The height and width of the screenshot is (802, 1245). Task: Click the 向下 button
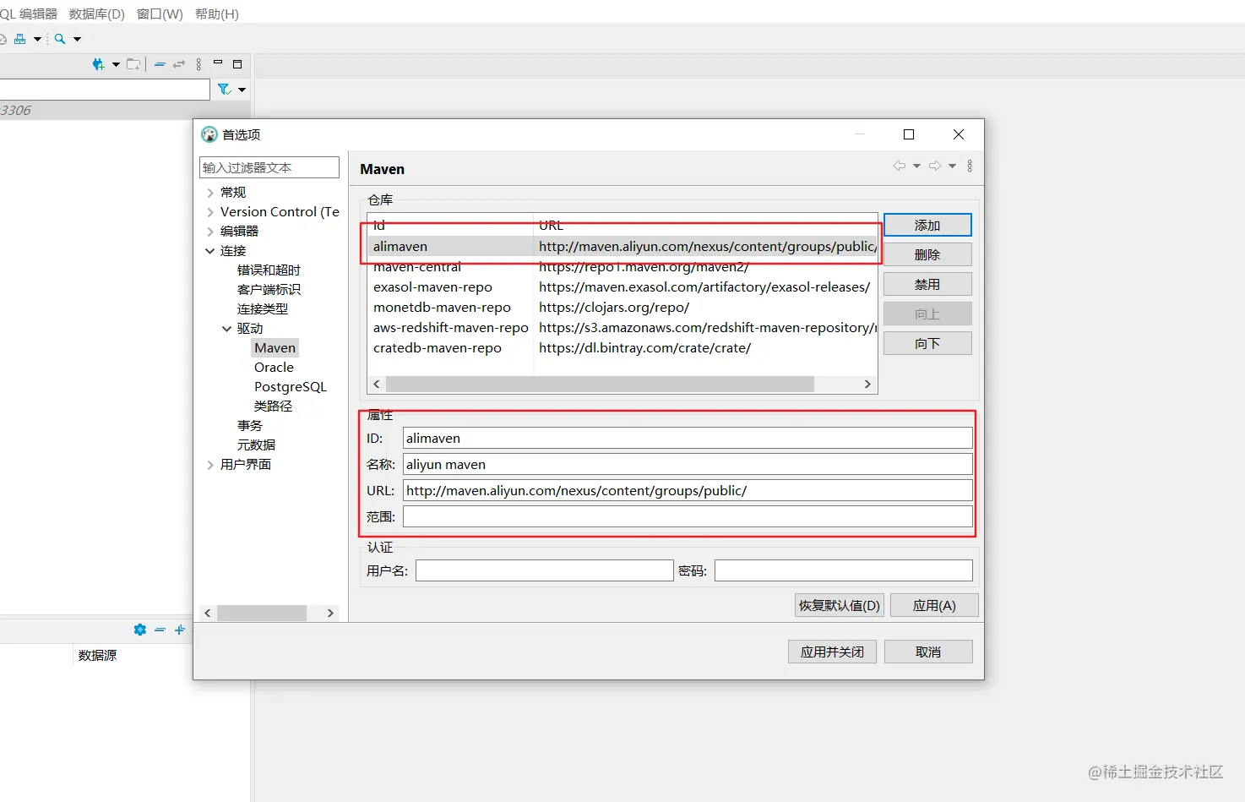click(927, 343)
